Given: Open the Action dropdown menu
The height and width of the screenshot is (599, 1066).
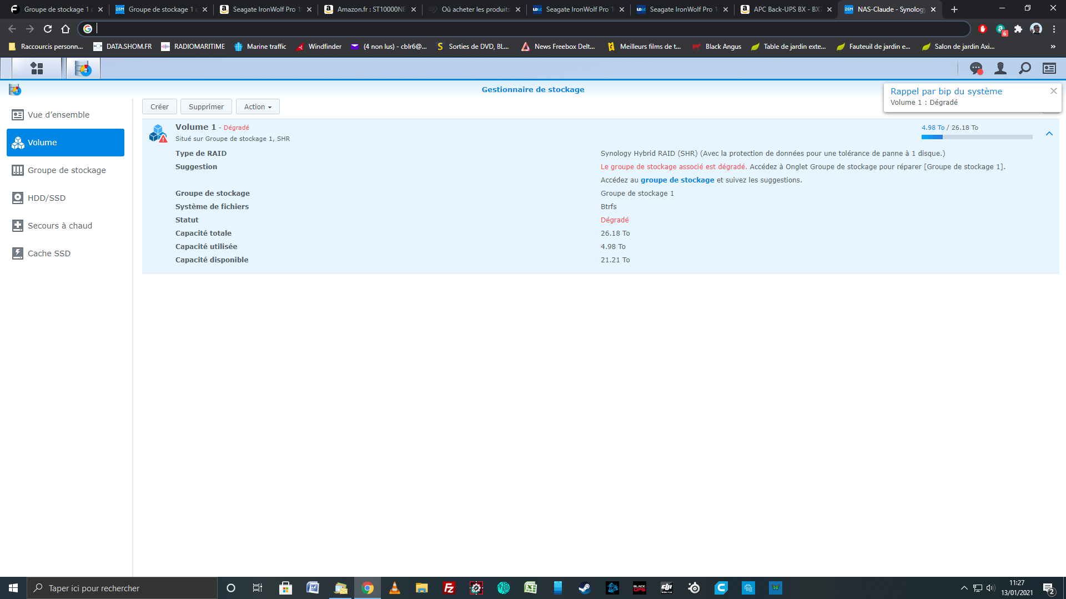Looking at the screenshot, I should pos(258,106).
